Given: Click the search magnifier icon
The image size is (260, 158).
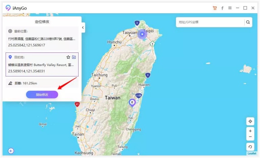Looking at the screenshot, I should pyautogui.click(x=248, y=22).
